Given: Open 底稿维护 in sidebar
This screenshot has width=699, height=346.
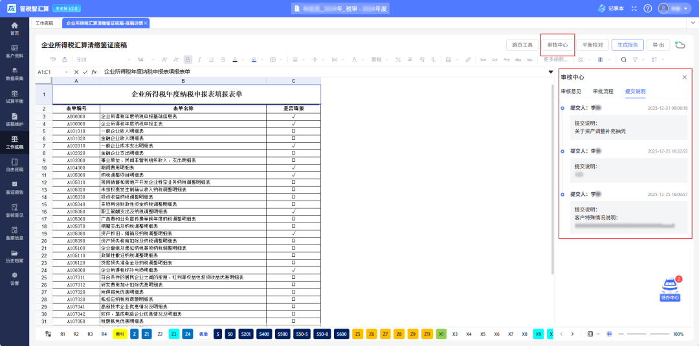Looking at the screenshot, I should click(15, 120).
